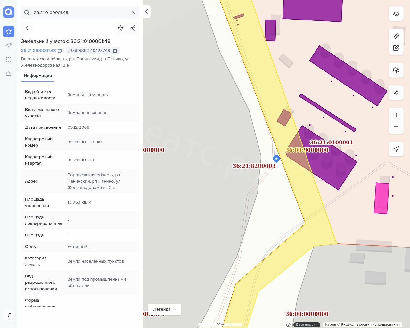Click the cloud upload button on map
This screenshot has height=328, width=410.
[x=396, y=70]
